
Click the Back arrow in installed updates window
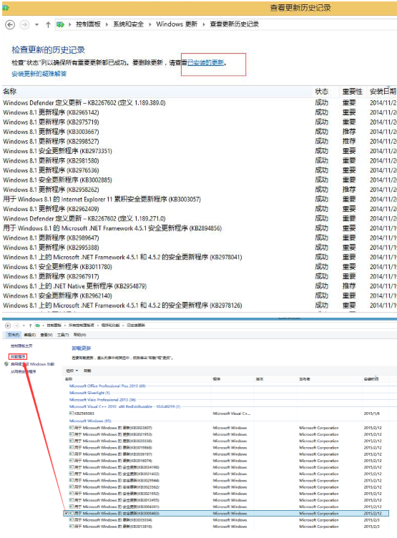coord(8,326)
